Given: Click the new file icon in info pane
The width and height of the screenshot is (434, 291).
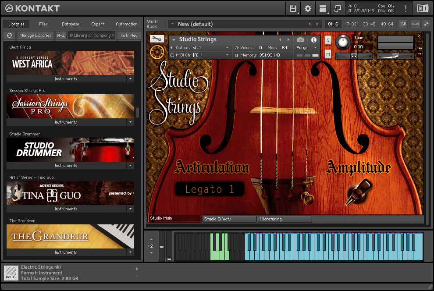Looking at the screenshot, I should (x=11, y=273).
